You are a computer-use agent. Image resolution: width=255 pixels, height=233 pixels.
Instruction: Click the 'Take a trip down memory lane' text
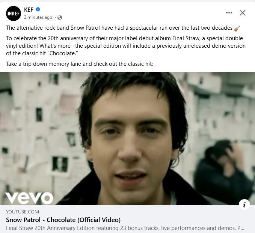coord(79,64)
